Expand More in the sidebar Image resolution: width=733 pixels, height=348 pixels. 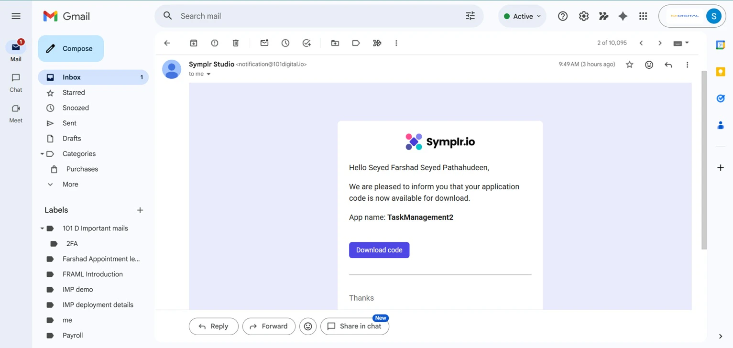pos(70,185)
